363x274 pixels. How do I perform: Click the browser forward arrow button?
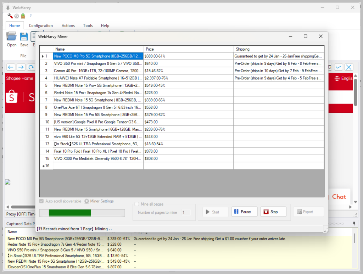21,67
